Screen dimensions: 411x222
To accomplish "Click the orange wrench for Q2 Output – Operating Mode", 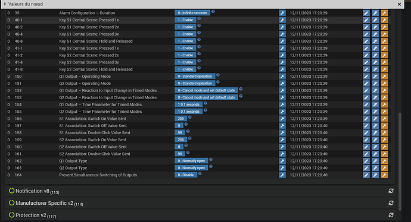I will coord(384,83).
